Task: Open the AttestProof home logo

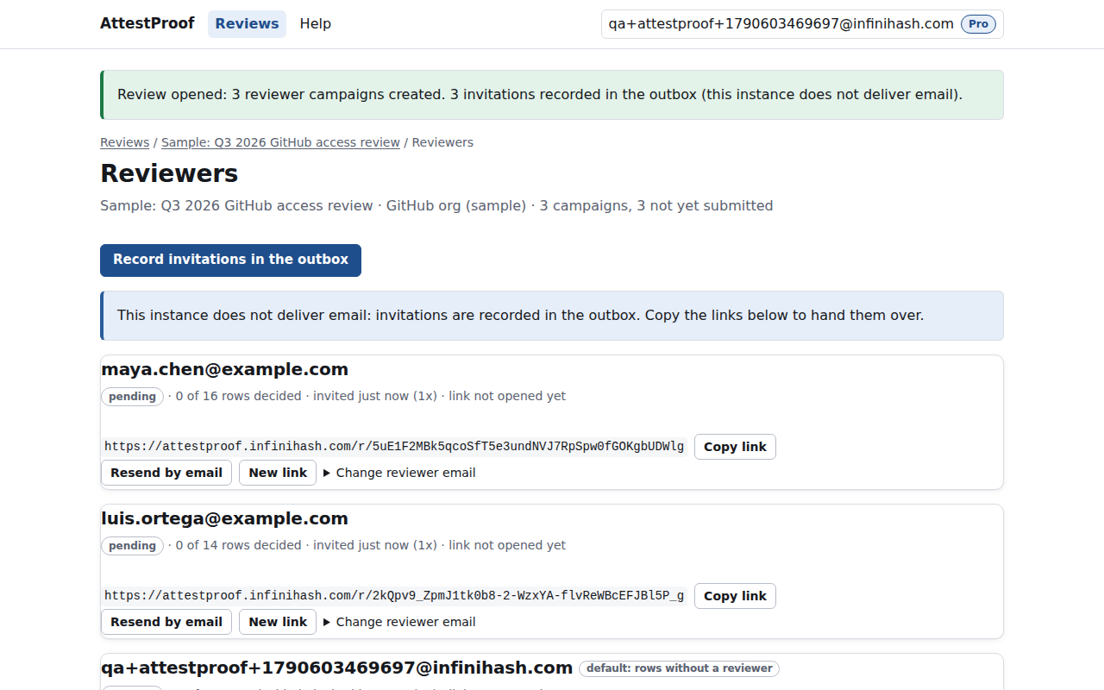Action: (147, 23)
